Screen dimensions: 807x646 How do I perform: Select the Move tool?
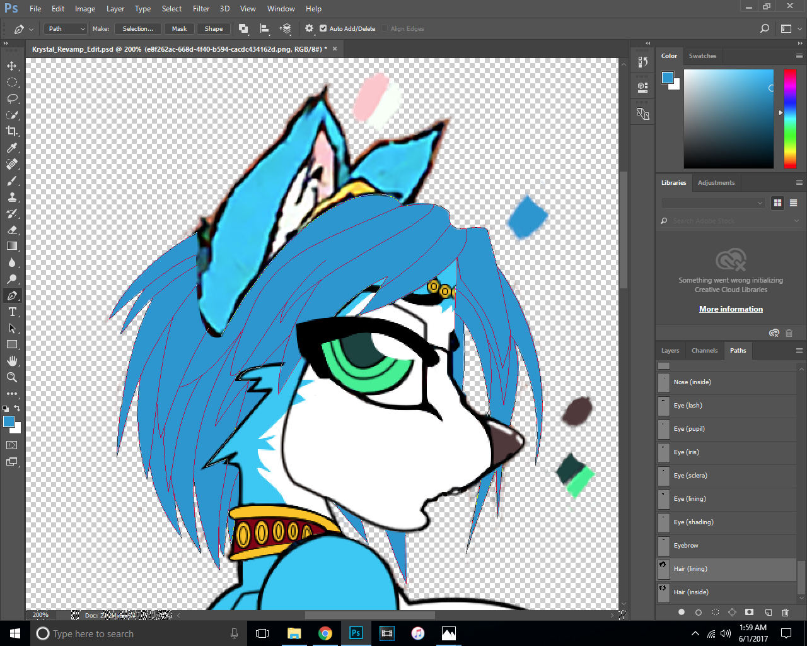12,66
